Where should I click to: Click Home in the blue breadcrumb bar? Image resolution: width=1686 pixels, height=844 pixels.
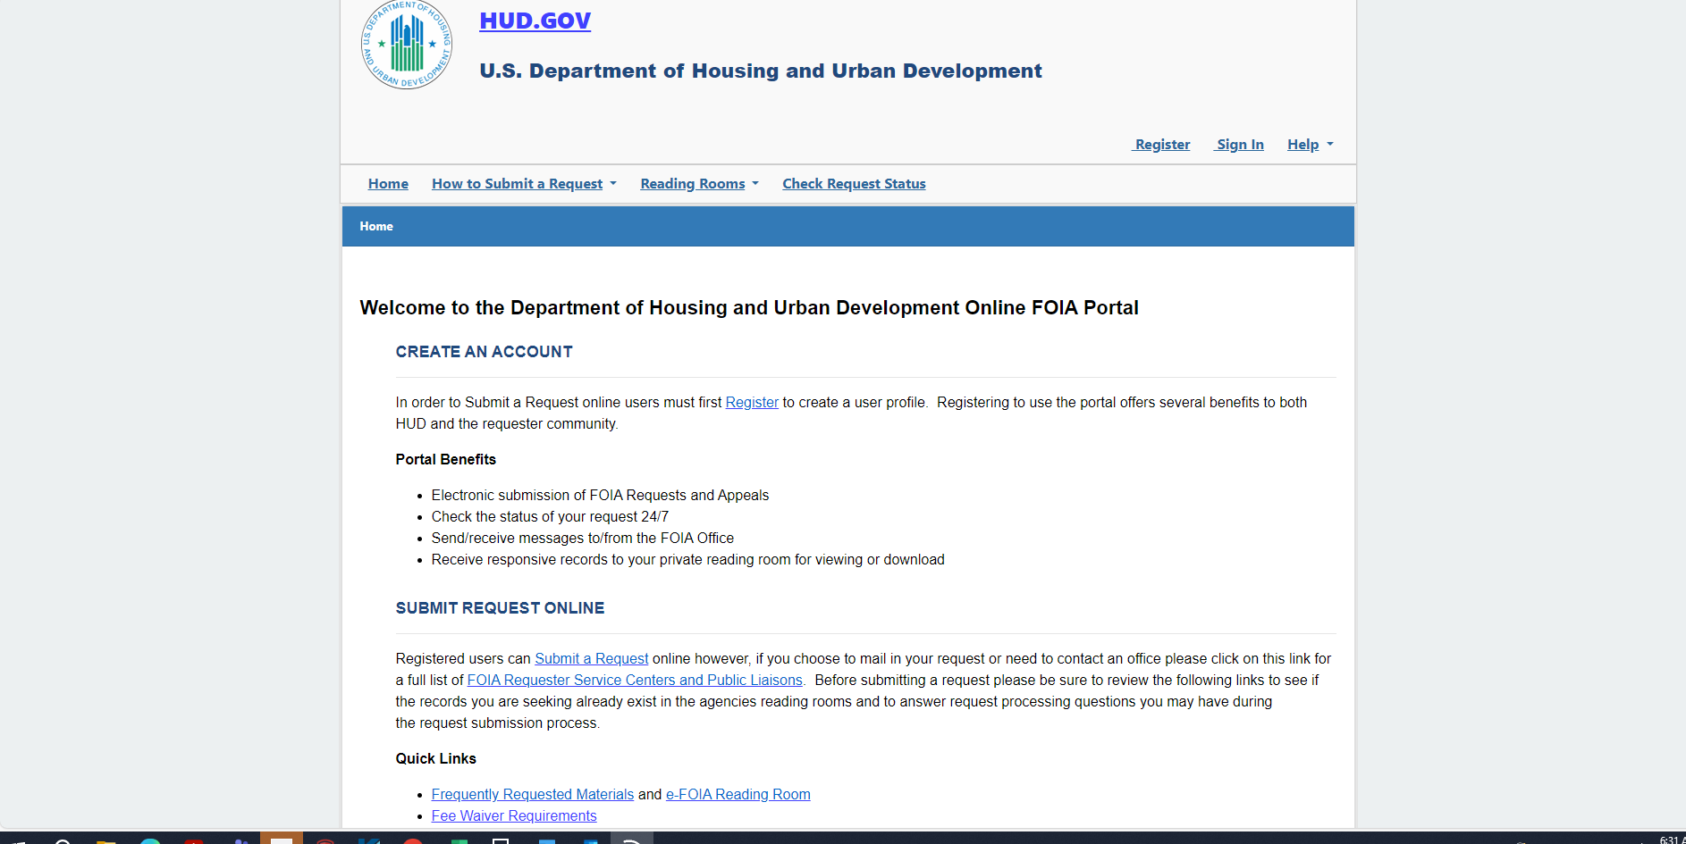pyautogui.click(x=376, y=227)
